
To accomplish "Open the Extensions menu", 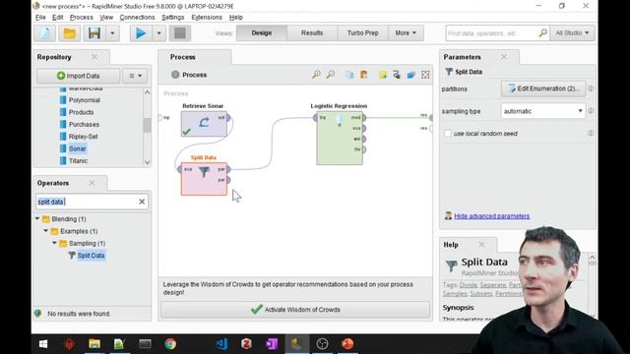I will point(207,18).
